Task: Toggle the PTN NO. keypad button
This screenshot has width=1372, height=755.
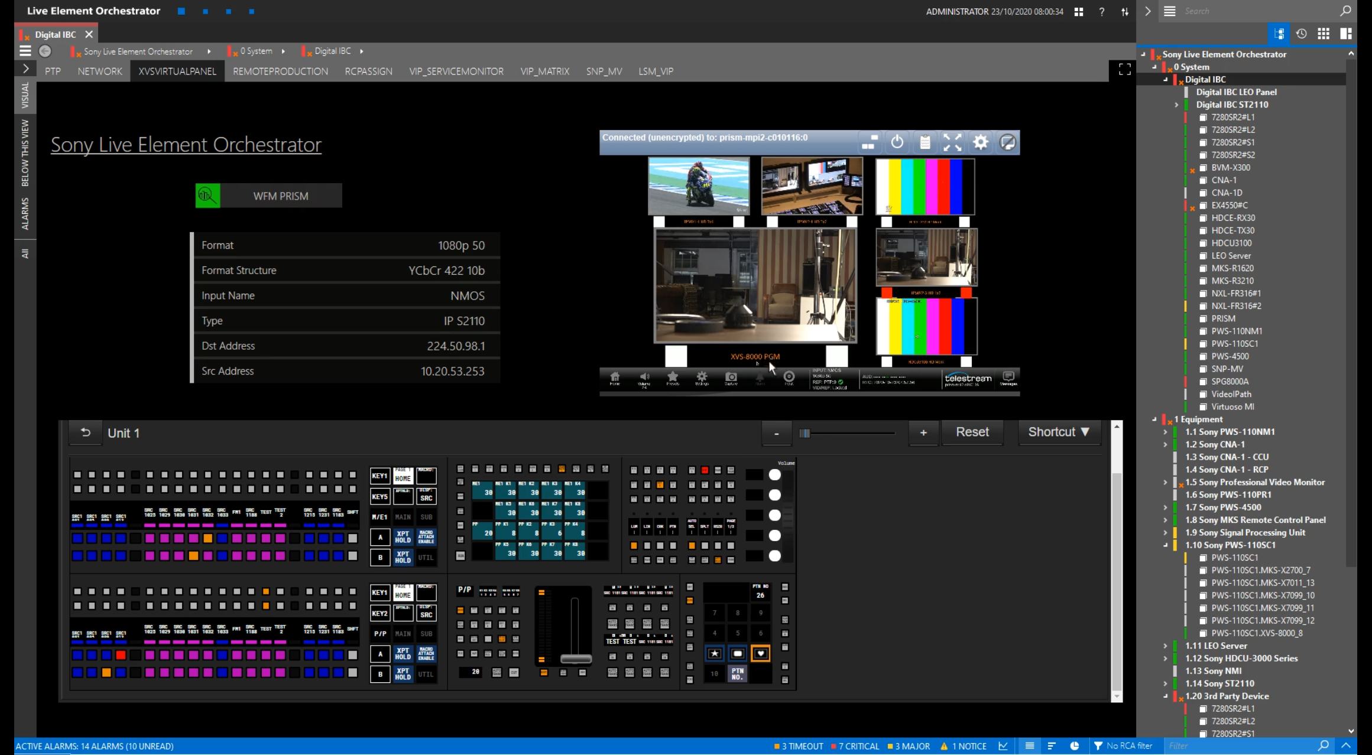Action: coord(737,673)
